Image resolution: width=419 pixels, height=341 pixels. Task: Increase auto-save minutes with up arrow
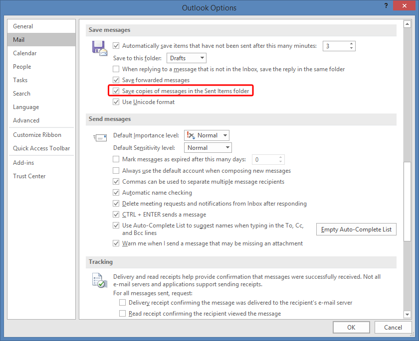352,43
